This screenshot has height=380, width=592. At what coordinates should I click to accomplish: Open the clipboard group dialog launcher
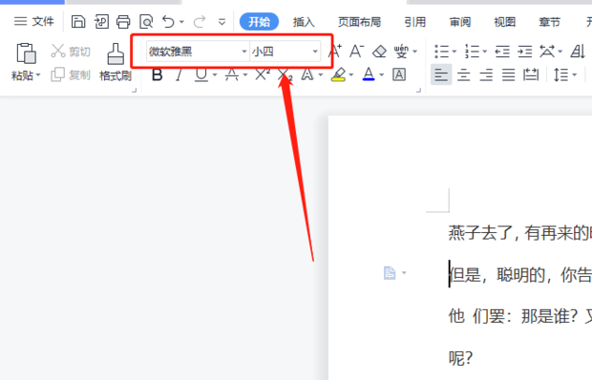point(134,90)
